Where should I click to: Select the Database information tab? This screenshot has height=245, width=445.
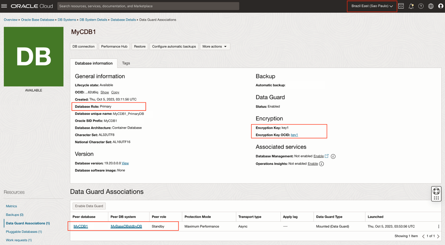tap(94, 63)
